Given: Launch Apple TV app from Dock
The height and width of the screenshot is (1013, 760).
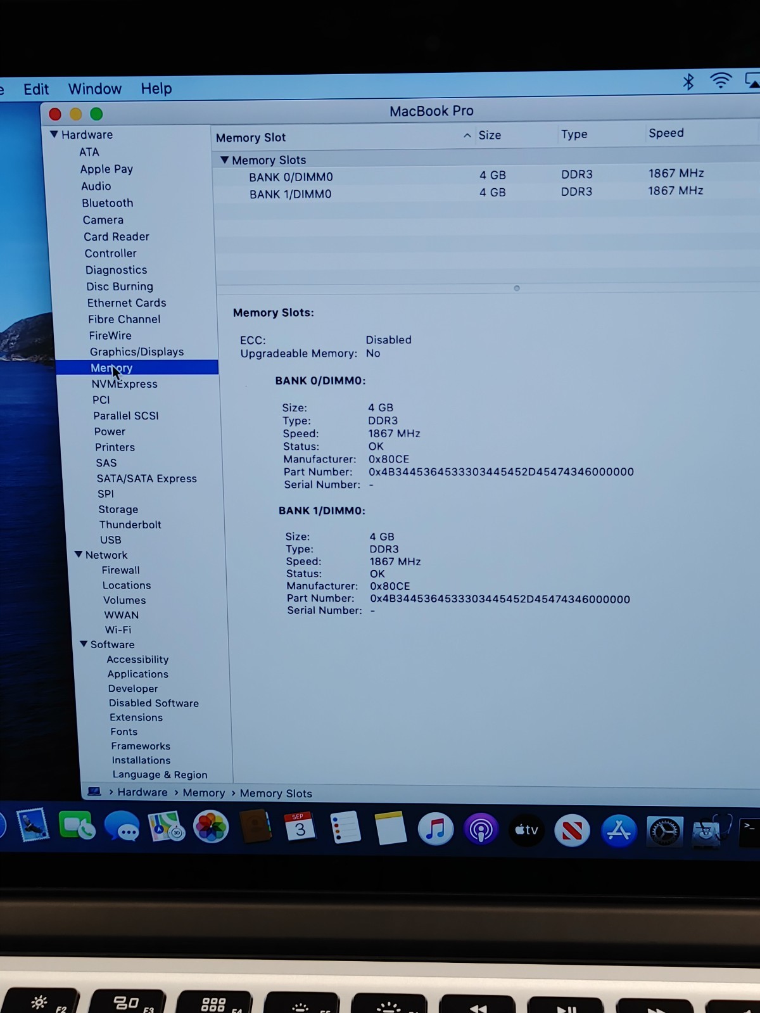Looking at the screenshot, I should (527, 830).
